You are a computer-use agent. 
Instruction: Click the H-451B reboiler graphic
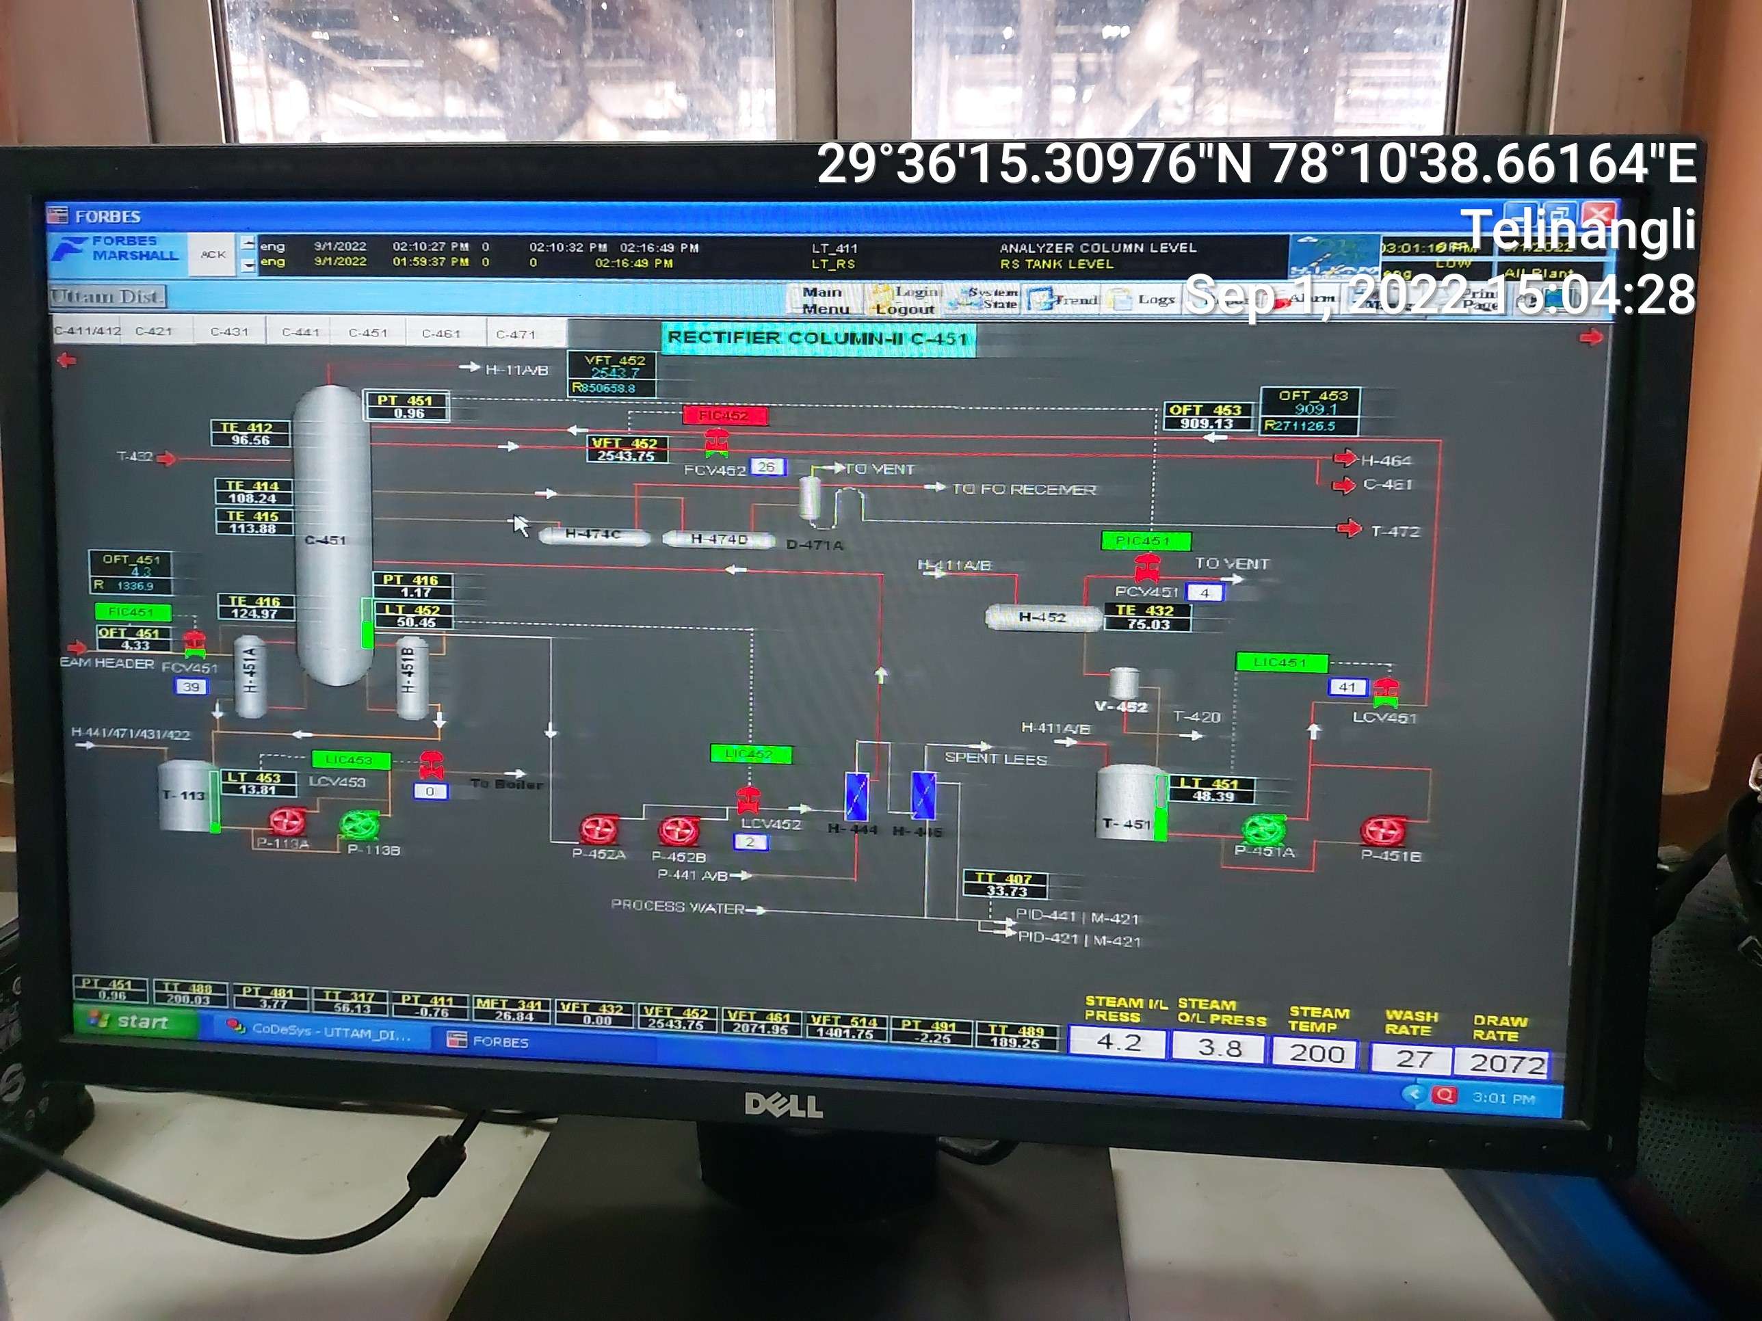(x=411, y=677)
